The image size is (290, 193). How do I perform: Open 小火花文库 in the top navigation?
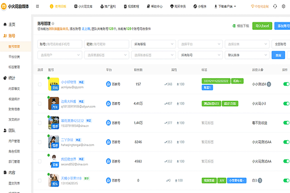83,7
